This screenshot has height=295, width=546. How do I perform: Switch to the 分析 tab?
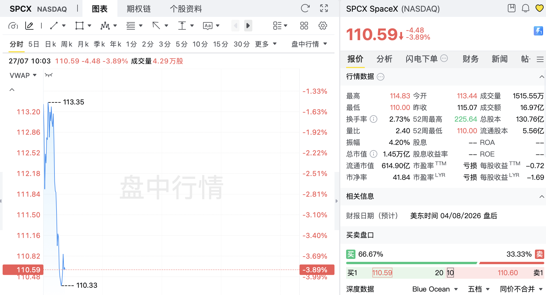(x=384, y=59)
